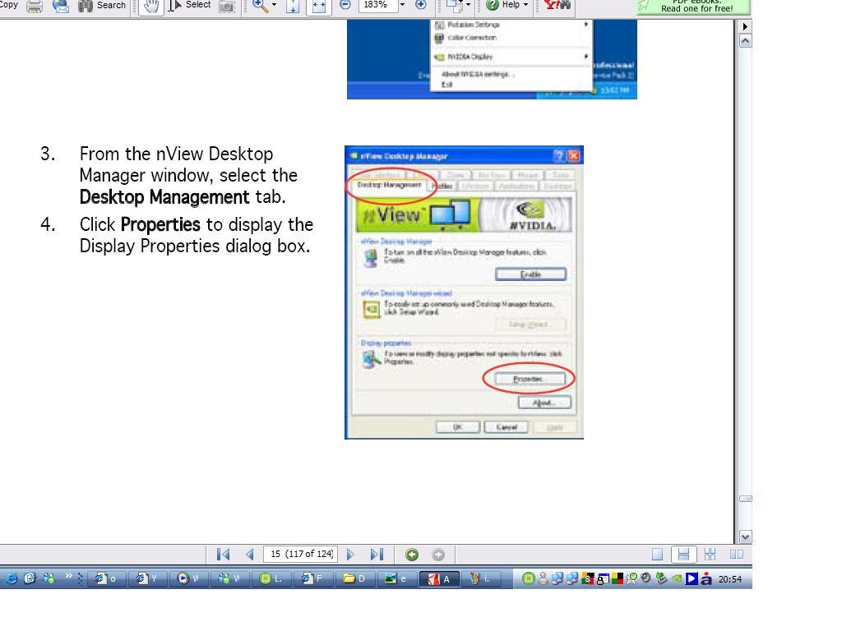Activate the text Select tool
The width and height of the screenshot is (842, 631).
click(x=190, y=6)
